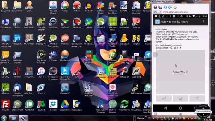Screen dimensions: 215x121
Task: Open the Google Drive desktop shortcut
Action: pyautogui.click(x=65, y=105)
